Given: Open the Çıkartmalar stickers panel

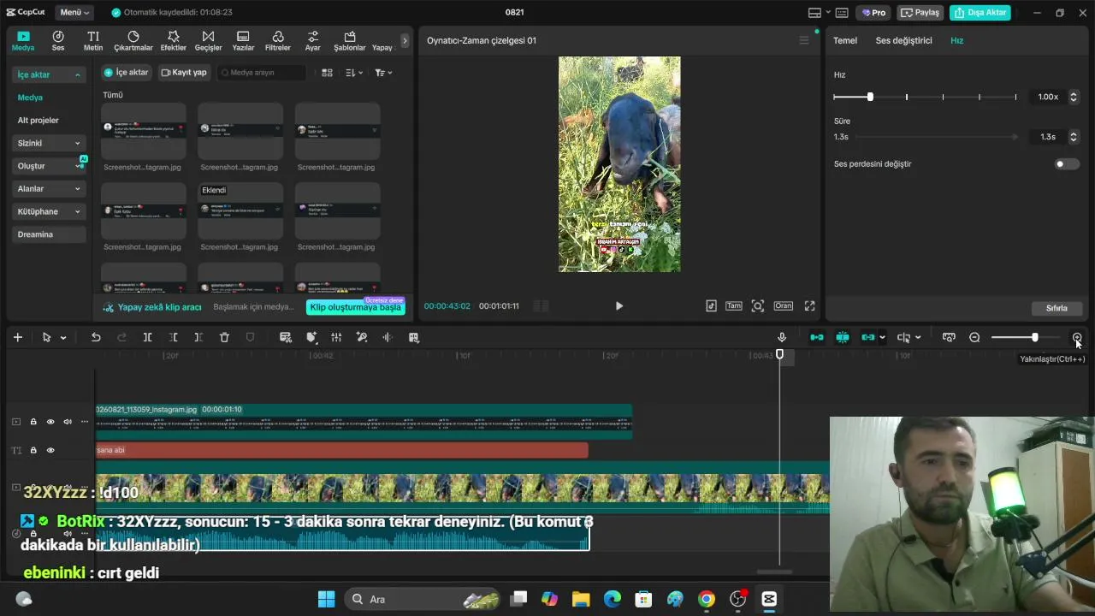Looking at the screenshot, I should (x=133, y=40).
